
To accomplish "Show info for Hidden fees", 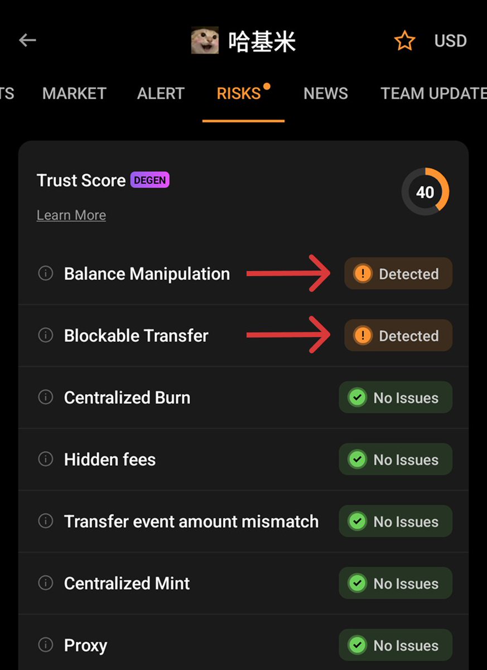I will tap(45, 459).
